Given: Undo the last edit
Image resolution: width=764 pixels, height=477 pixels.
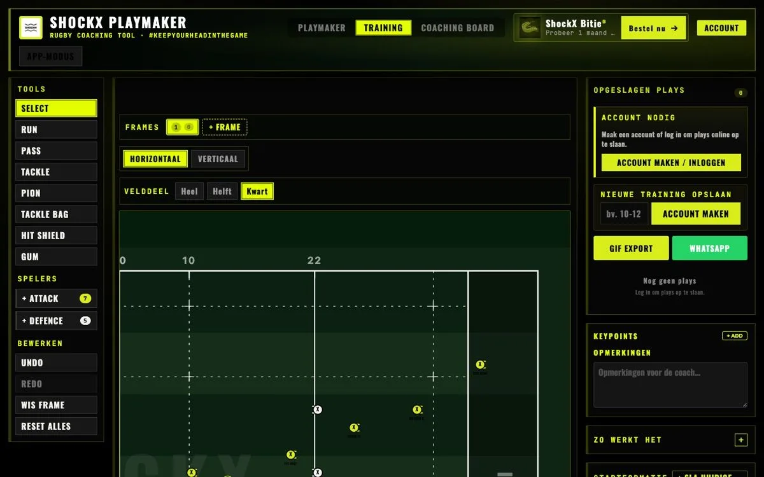Looking at the screenshot, I should coord(57,363).
